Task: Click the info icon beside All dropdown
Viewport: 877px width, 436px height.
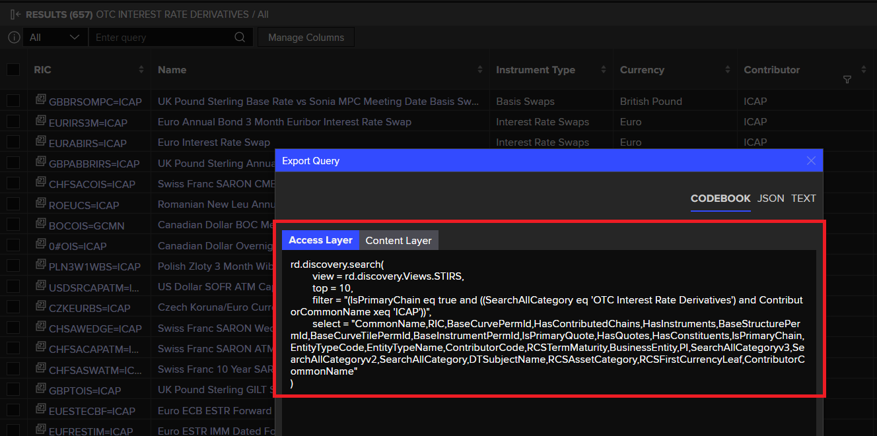Action: pos(14,38)
